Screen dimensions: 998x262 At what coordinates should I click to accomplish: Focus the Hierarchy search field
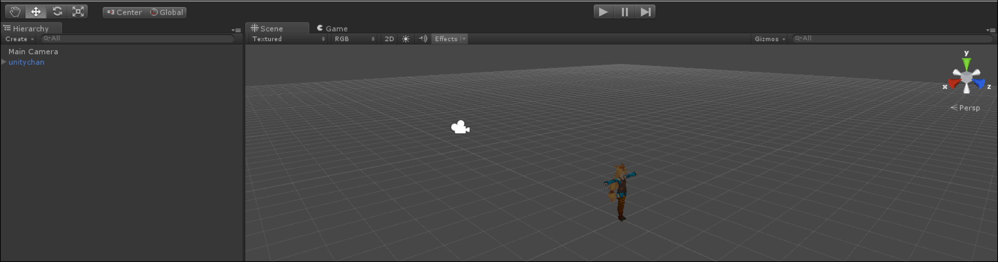(138, 38)
